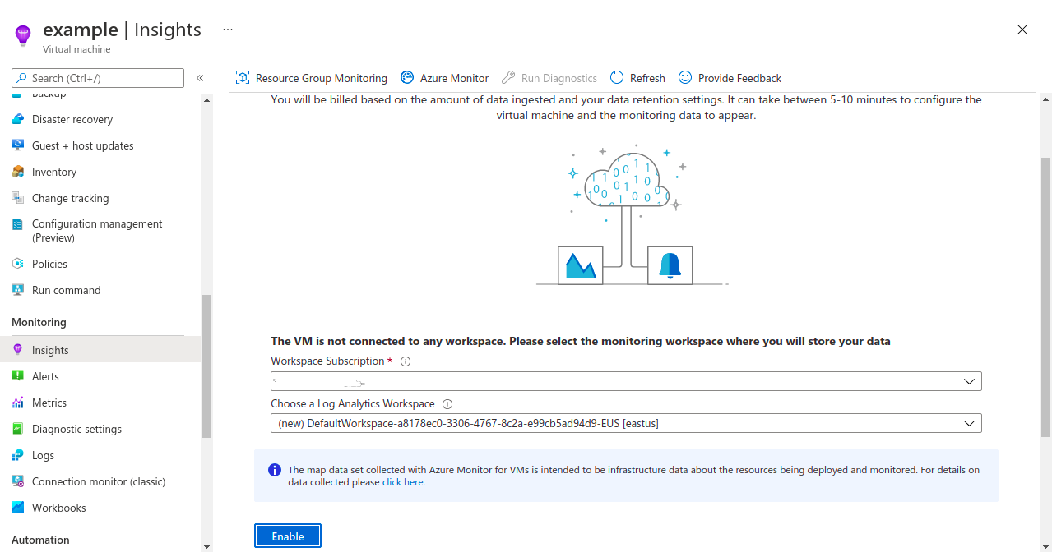Viewport: 1052px width, 552px height.
Task: Click the Policies icon
Action: [18, 264]
